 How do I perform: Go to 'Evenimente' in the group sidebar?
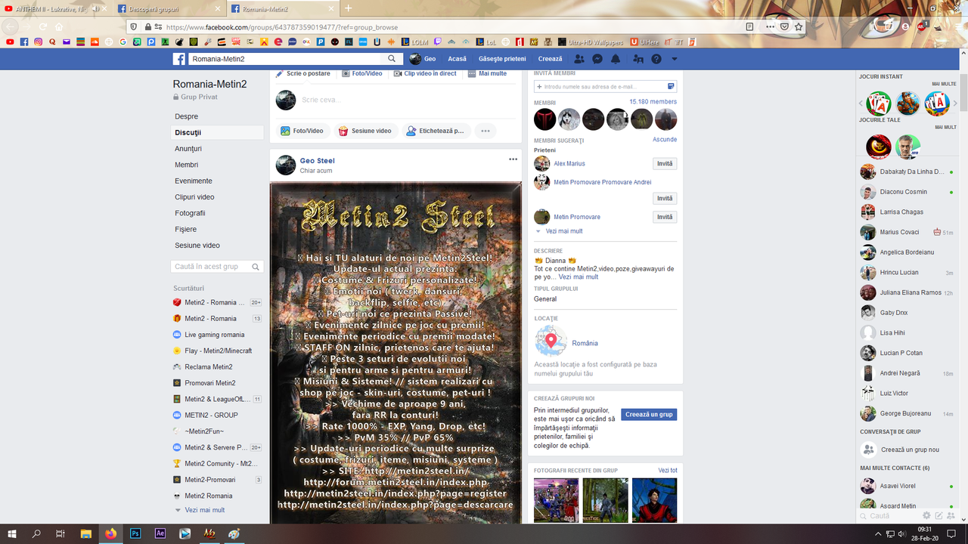pos(194,181)
